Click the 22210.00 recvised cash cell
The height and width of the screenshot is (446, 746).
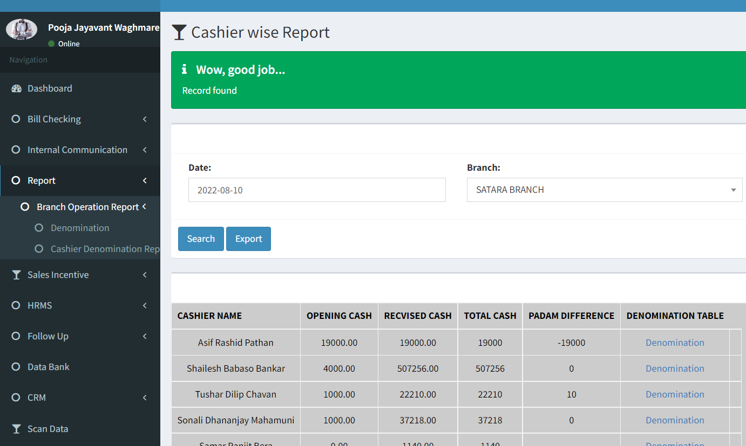click(x=418, y=394)
